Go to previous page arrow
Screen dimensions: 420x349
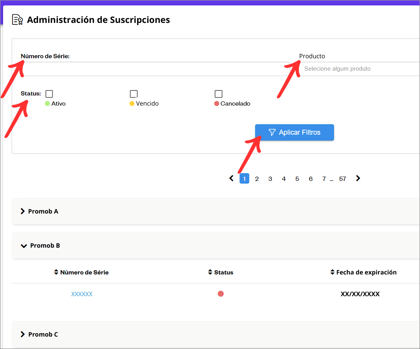pyautogui.click(x=231, y=178)
